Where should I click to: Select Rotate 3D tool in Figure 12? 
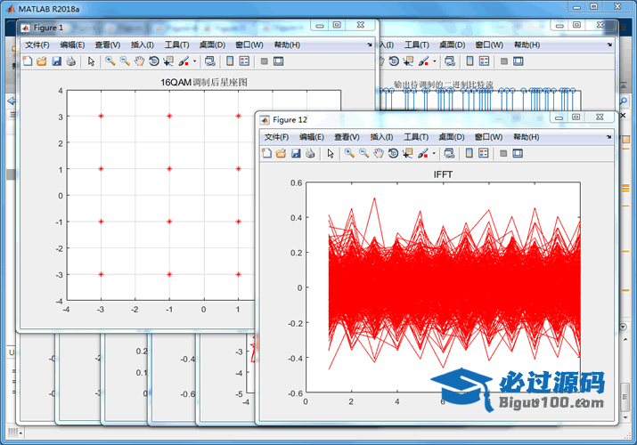tap(393, 153)
